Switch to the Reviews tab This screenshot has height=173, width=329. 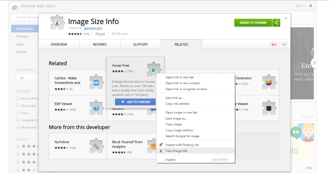[100, 44]
